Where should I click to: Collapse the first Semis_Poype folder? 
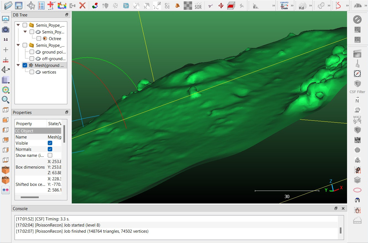[x=18, y=25]
